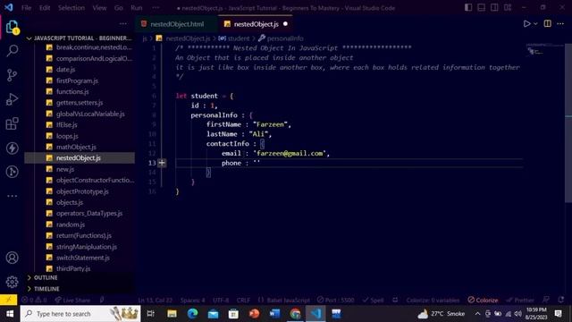
Task: Open Customize Layout options
Action: coord(508,8)
